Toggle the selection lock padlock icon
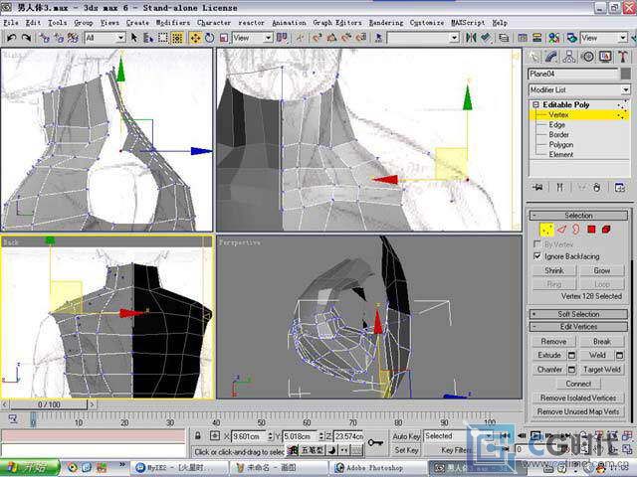637x477 pixels. [198, 436]
